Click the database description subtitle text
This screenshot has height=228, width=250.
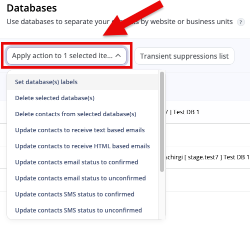click(x=119, y=22)
